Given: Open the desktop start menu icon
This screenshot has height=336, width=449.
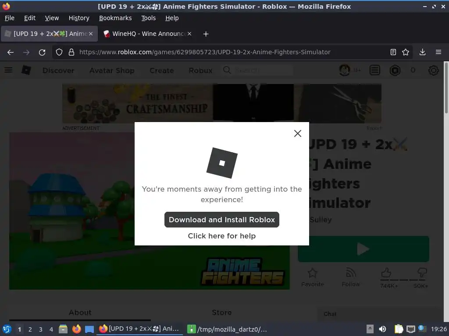Looking at the screenshot, I should tap(7, 329).
